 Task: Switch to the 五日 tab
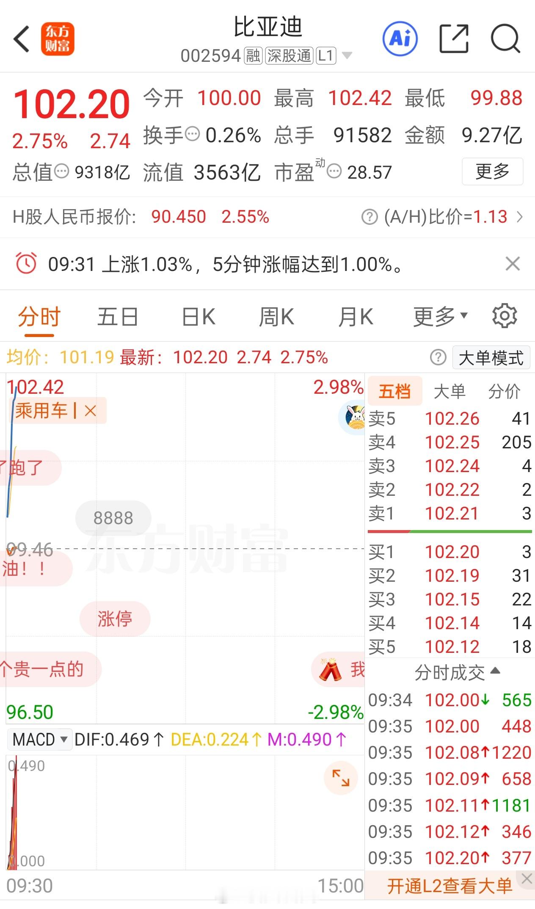[118, 317]
